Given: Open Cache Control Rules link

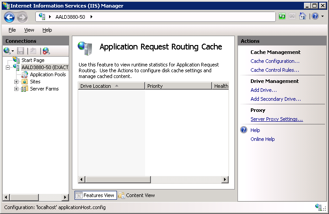Looking at the screenshot, I should pyautogui.click(x=275, y=70).
